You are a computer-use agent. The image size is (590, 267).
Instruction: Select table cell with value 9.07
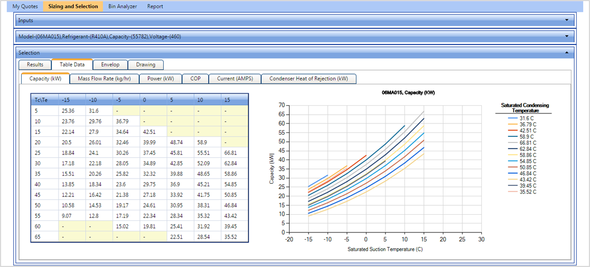[x=72, y=216]
